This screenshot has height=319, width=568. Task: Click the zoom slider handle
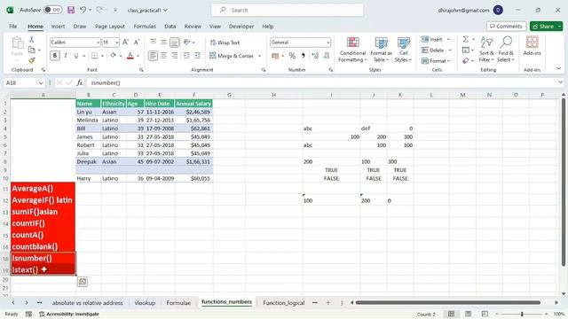point(522,314)
